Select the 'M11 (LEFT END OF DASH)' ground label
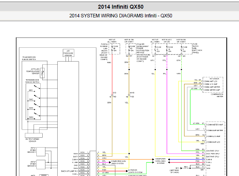The image size is (239, 176). (x=174, y=170)
